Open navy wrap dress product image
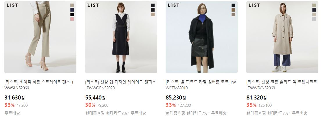The image size is (321, 123). click(x=121, y=37)
